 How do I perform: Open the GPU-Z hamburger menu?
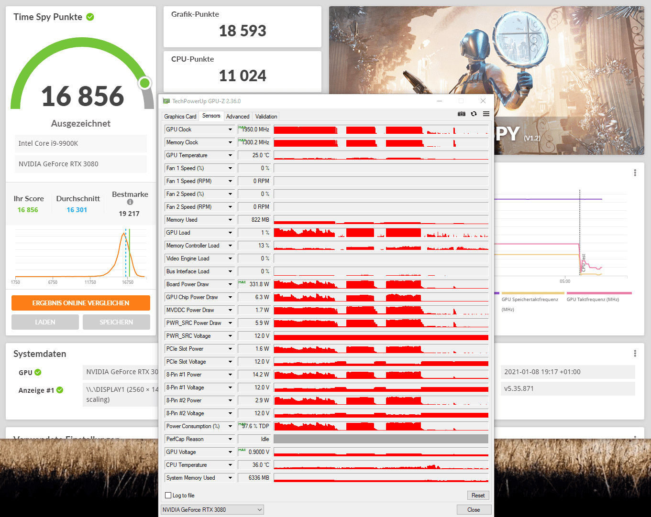pyautogui.click(x=486, y=114)
